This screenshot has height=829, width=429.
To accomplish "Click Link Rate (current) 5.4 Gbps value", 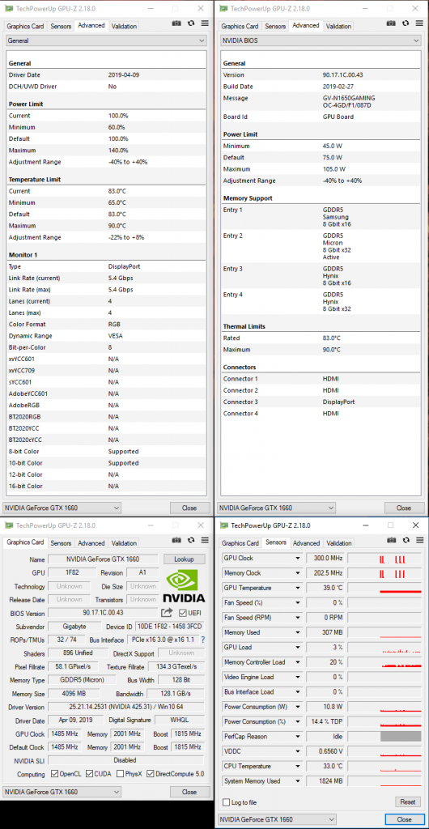I will click(x=121, y=278).
